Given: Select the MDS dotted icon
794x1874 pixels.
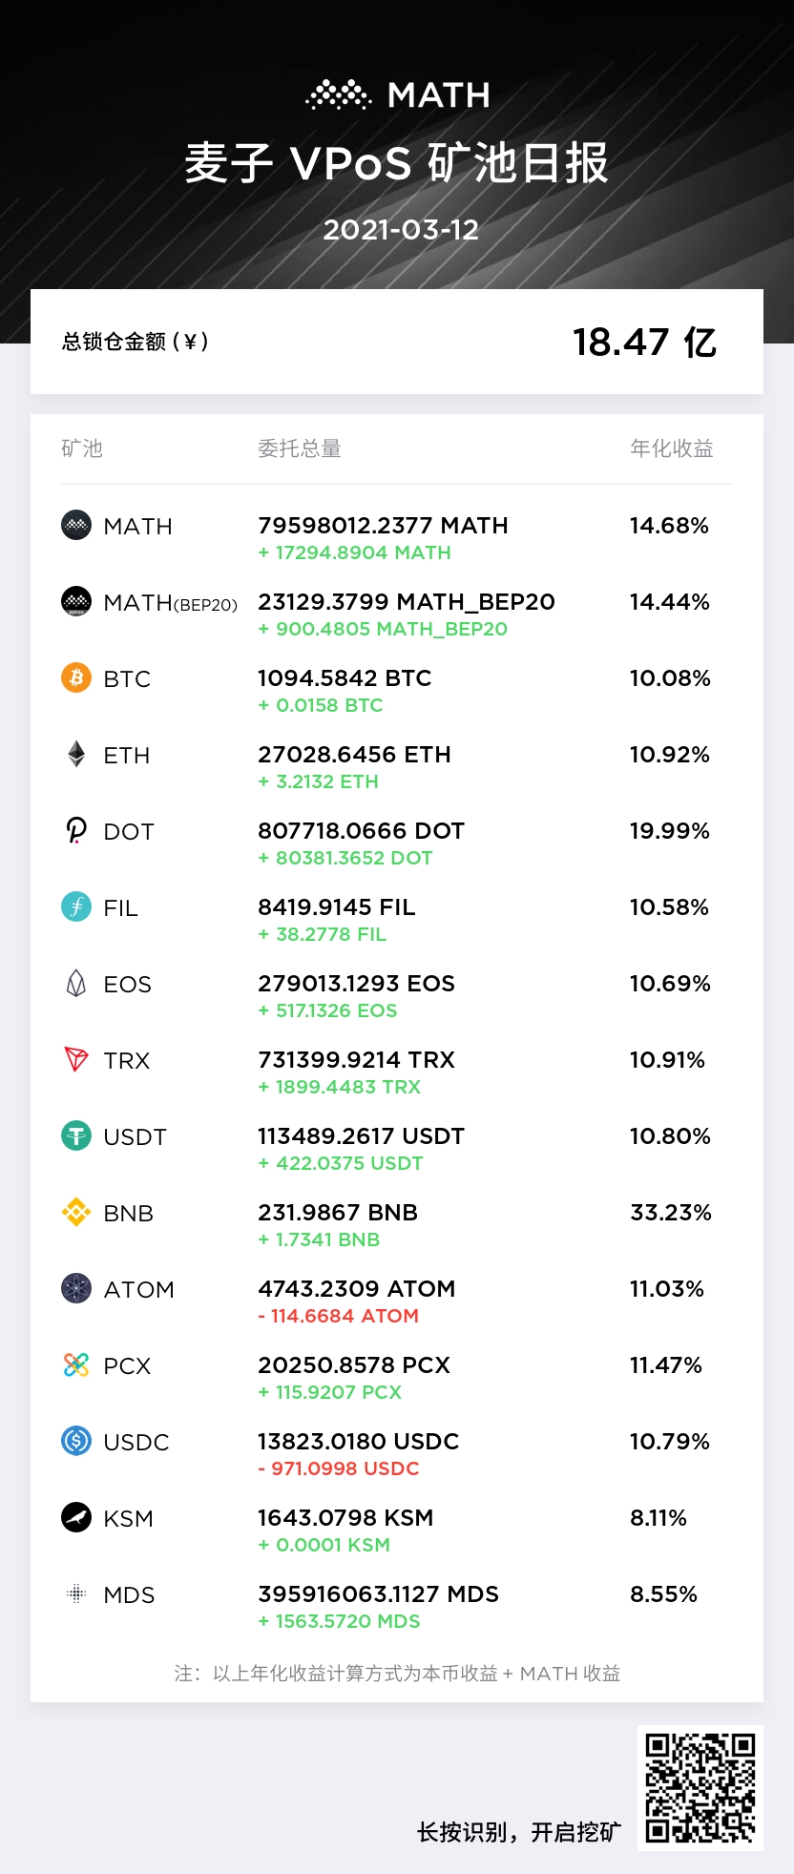Looking at the screenshot, I should (x=76, y=1593).
